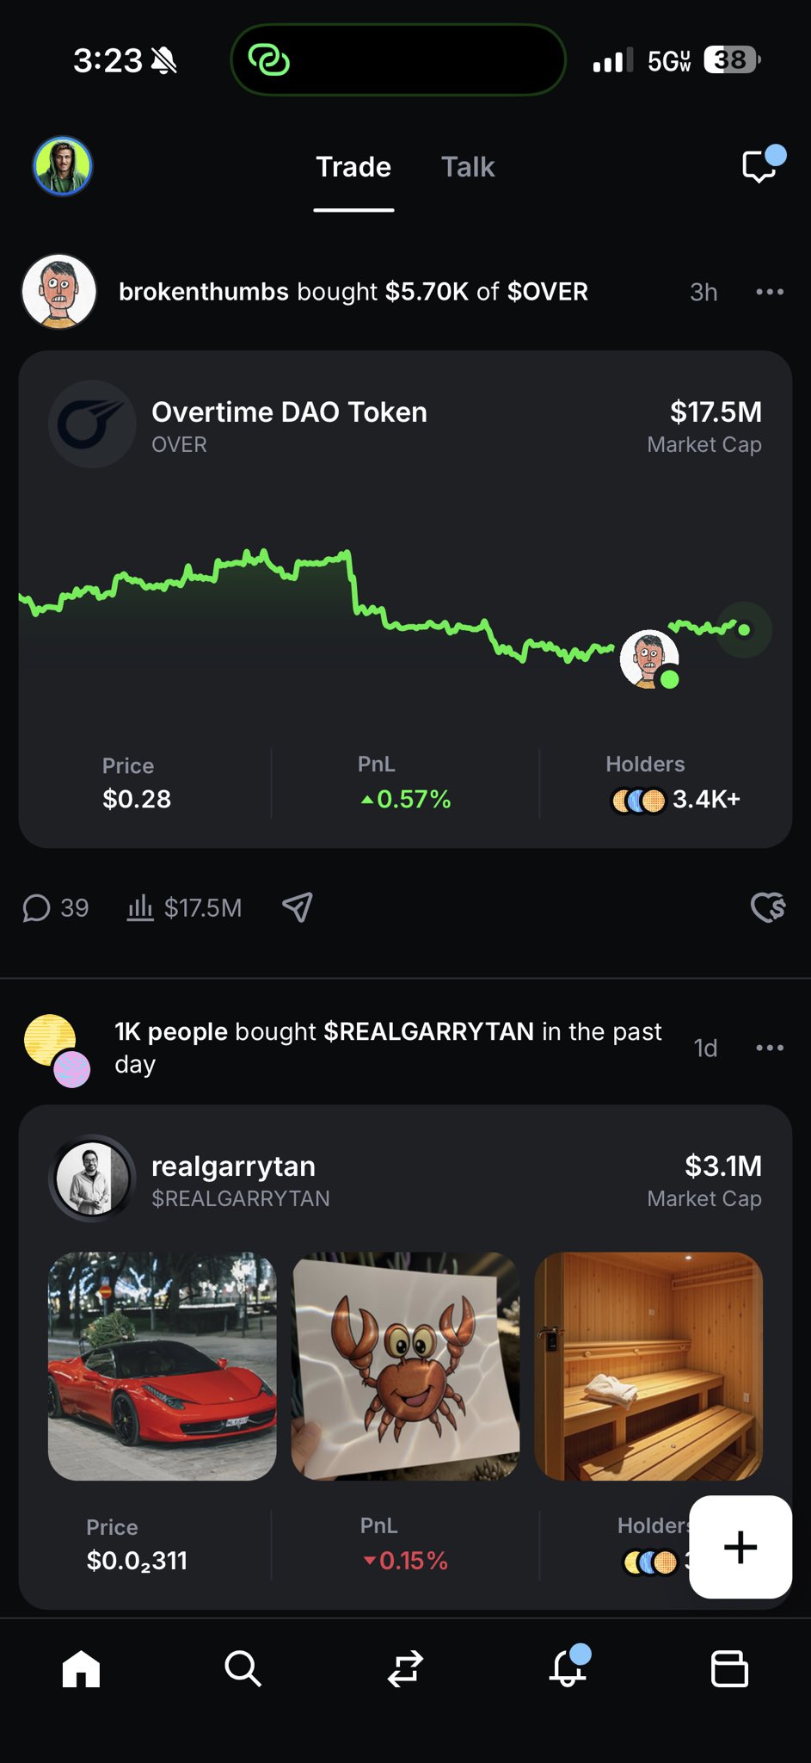811x1763 pixels.
Task: Open your profile avatar at top left
Action: 63,166
